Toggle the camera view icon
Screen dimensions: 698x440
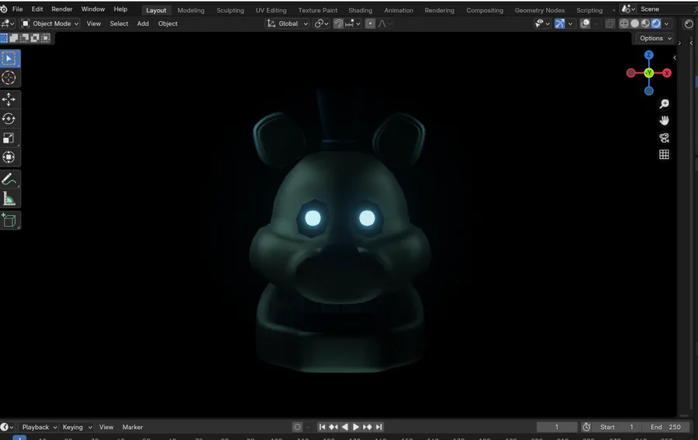664,138
